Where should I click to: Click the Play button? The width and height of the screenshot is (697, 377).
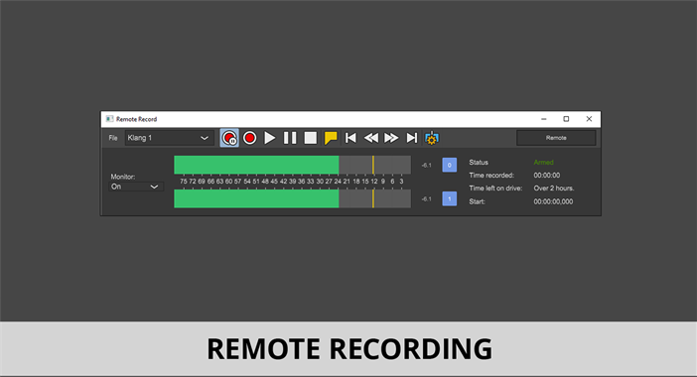pos(269,138)
